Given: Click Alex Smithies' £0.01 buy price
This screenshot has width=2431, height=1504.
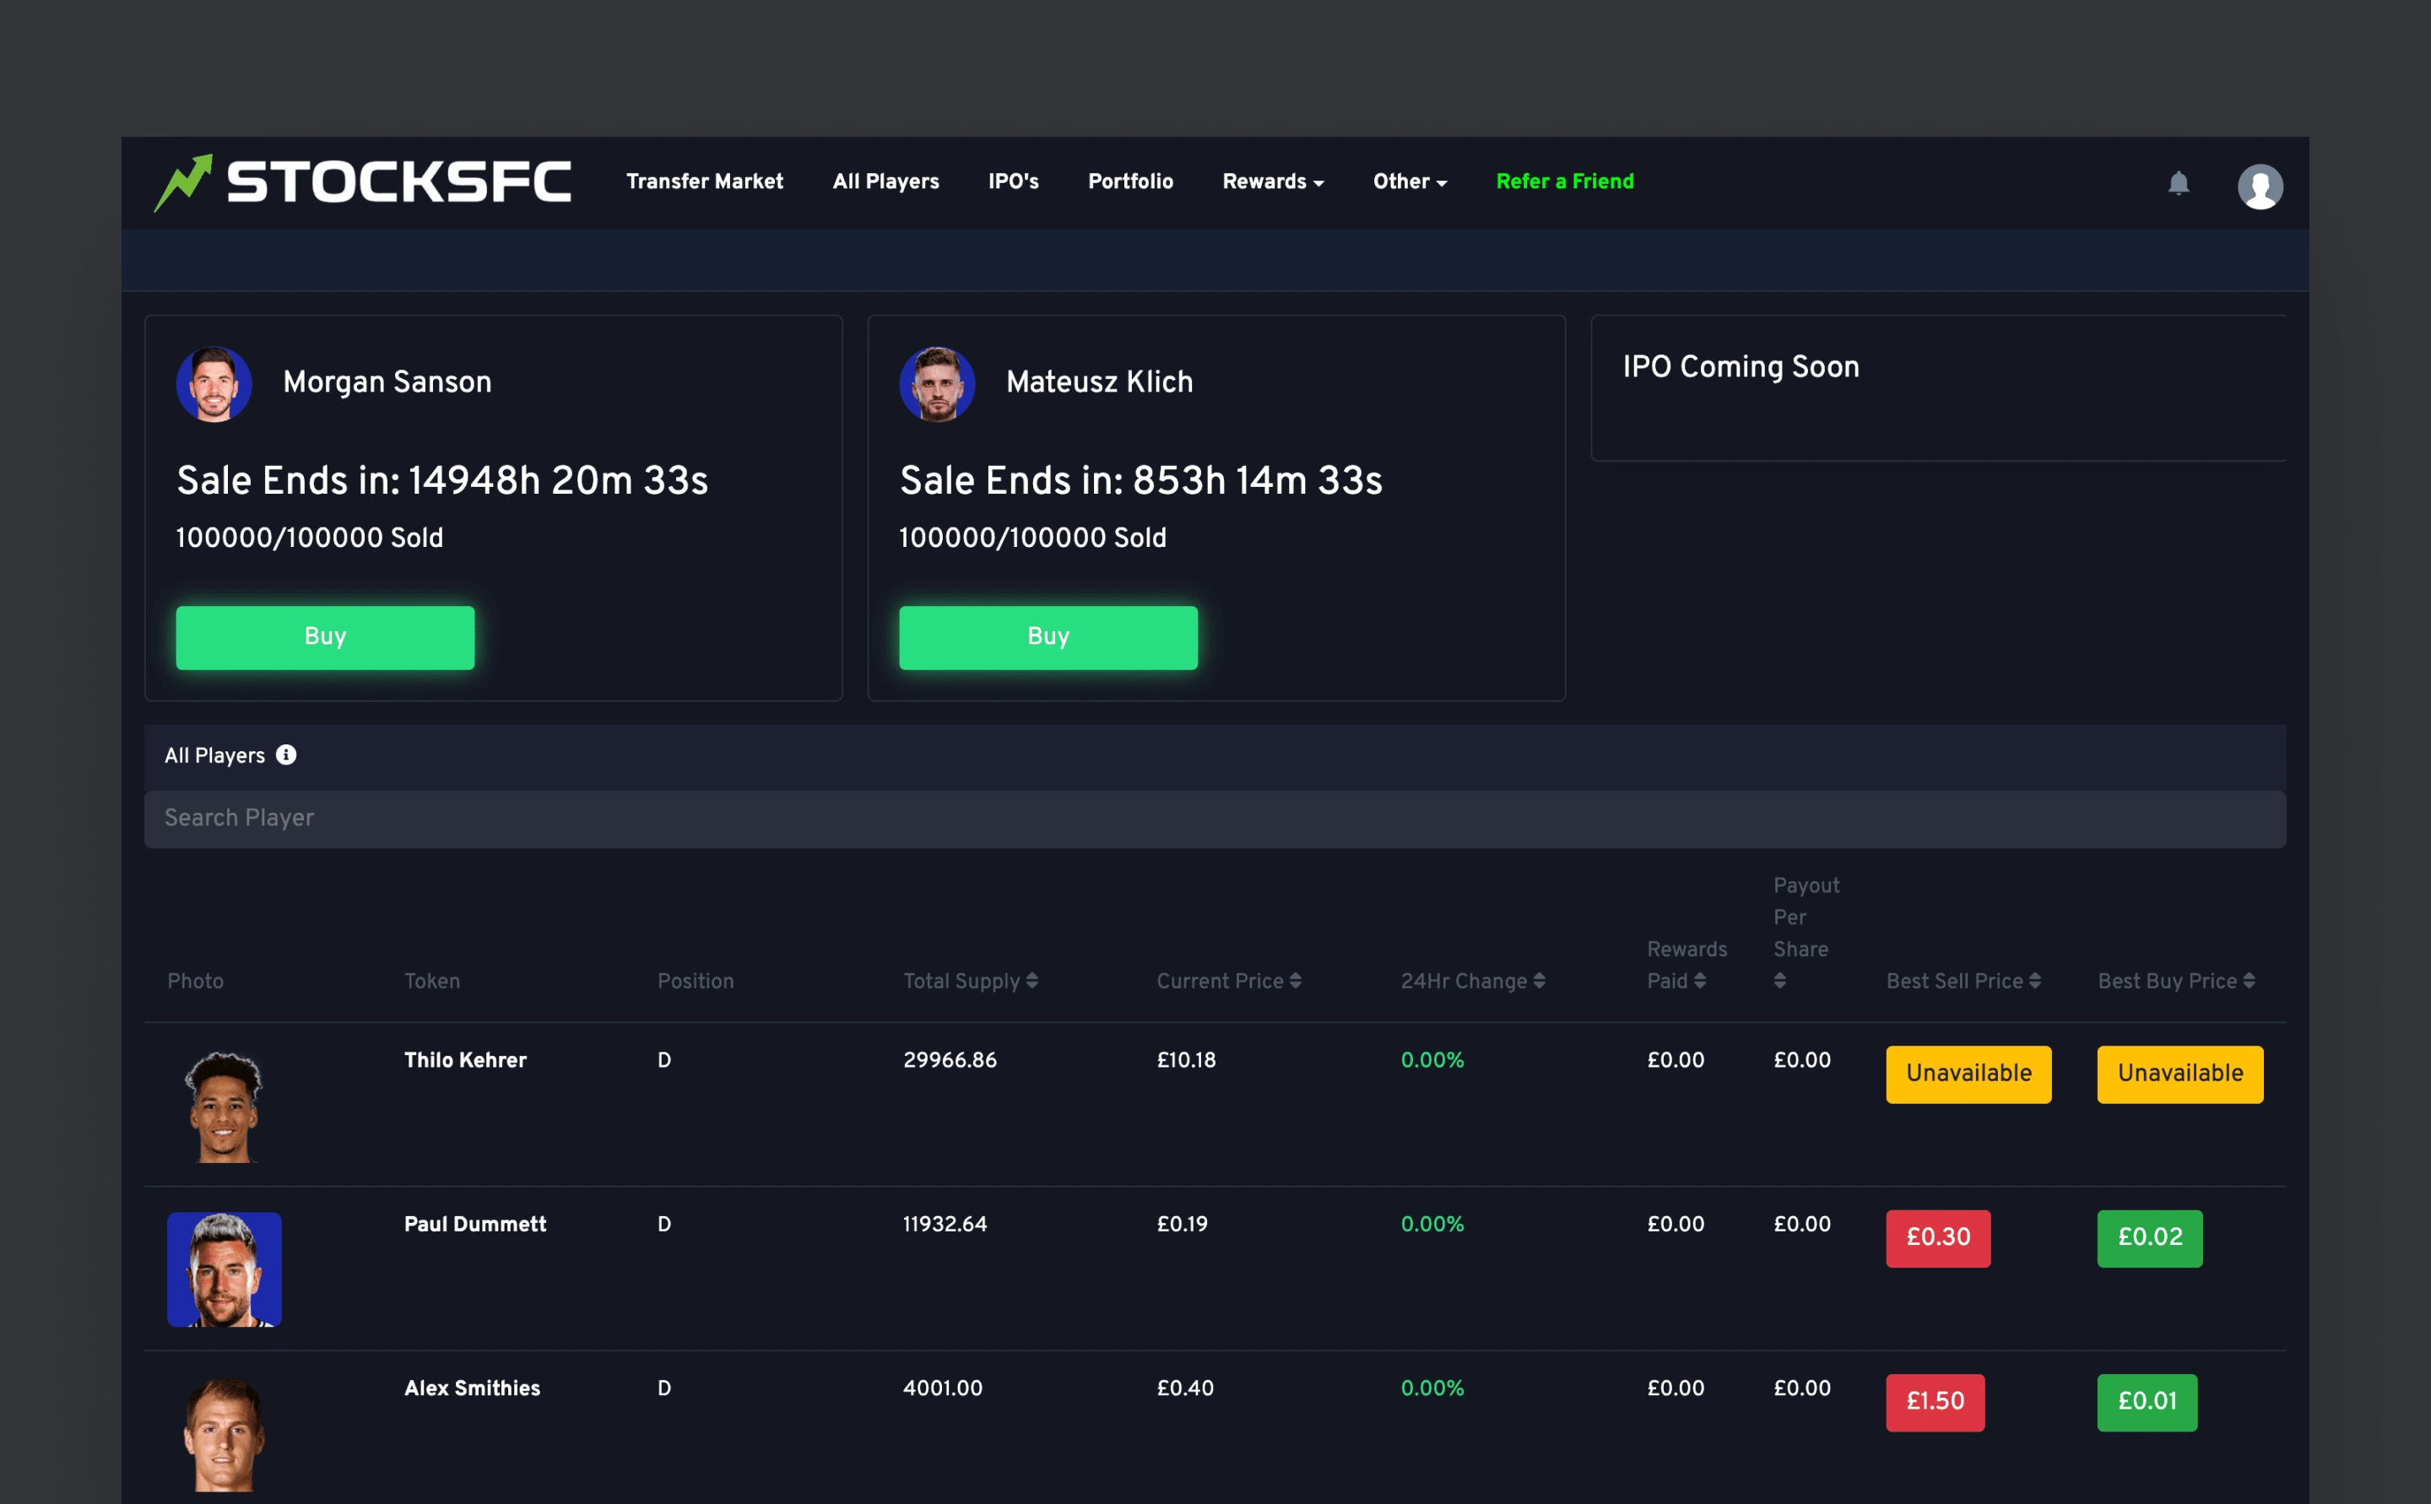Looking at the screenshot, I should 2147,1403.
